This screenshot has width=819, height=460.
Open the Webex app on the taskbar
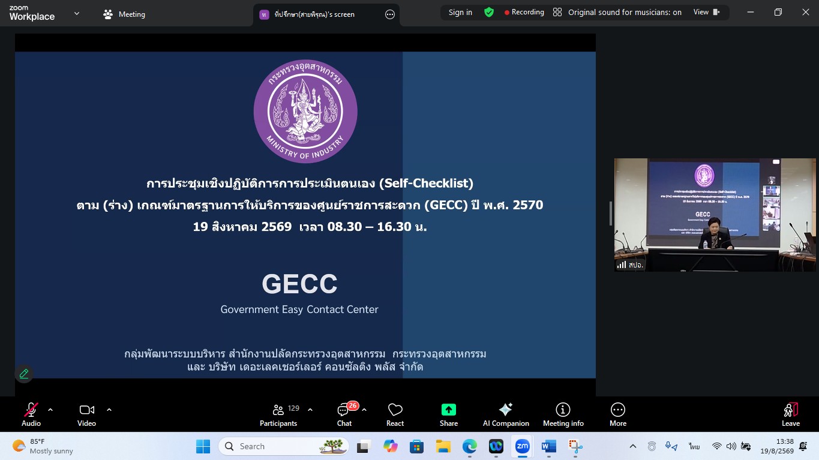(496, 446)
